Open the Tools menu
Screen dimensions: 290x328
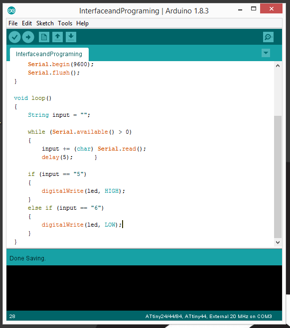pos(65,23)
